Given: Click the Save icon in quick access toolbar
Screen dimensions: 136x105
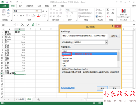Looking at the screenshot, I should (x=7, y=2).
